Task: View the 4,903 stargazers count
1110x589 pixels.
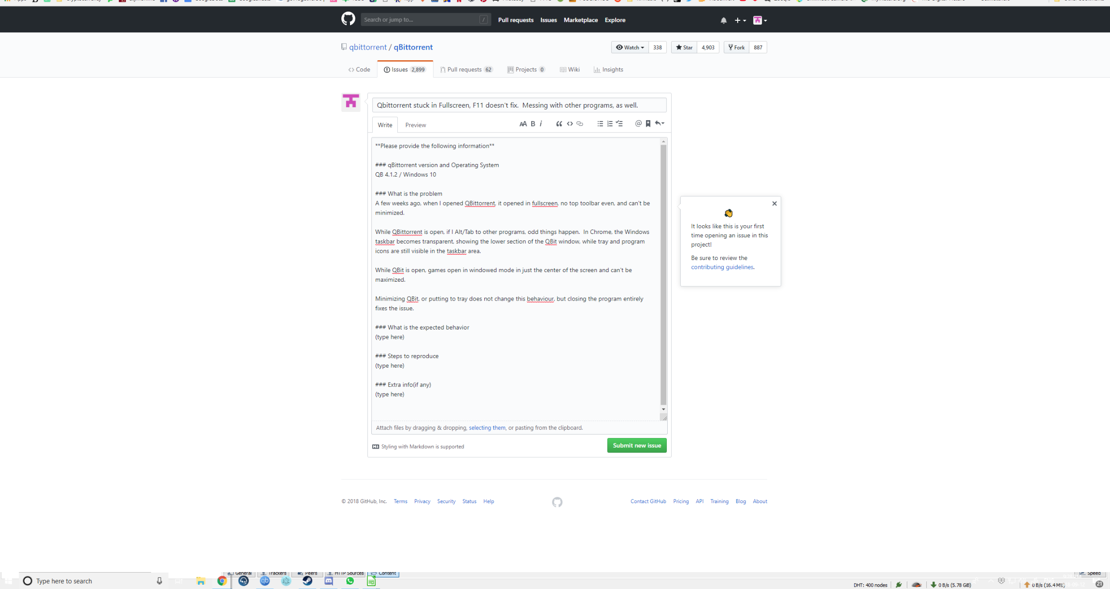Action: [708, 47]
